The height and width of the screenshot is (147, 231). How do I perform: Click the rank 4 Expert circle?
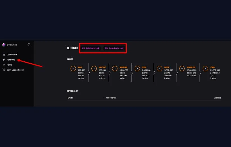click(x=137, y=68)
